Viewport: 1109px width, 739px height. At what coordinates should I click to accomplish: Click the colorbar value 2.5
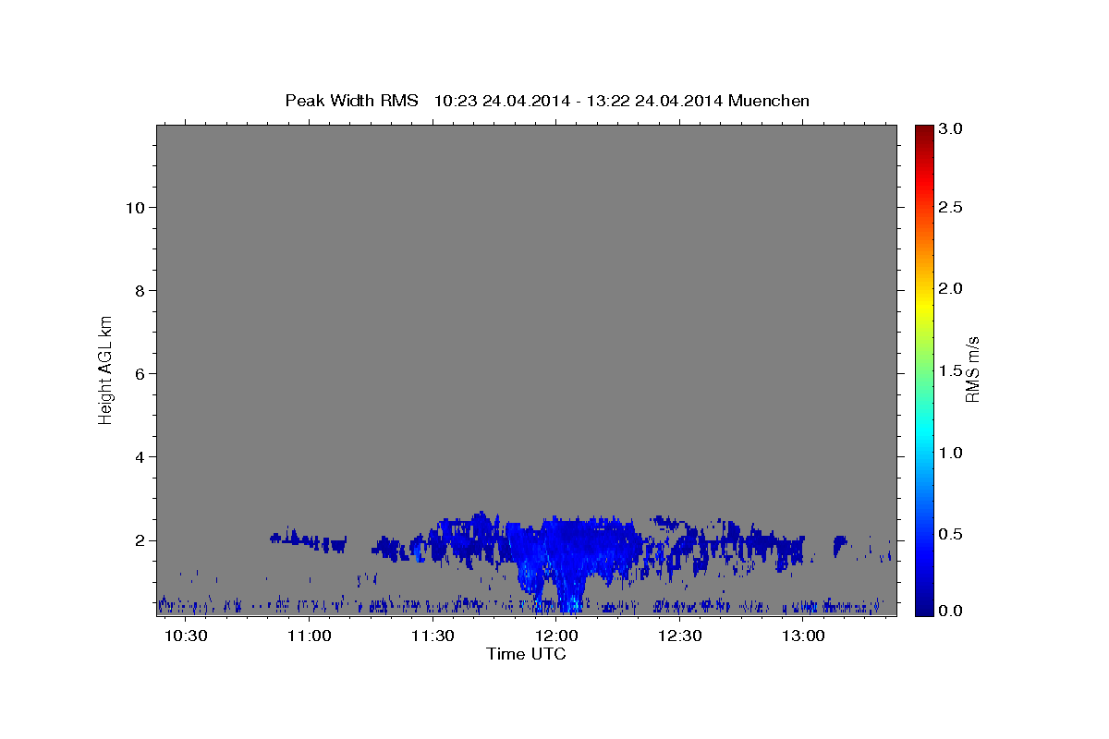point(950,207)
